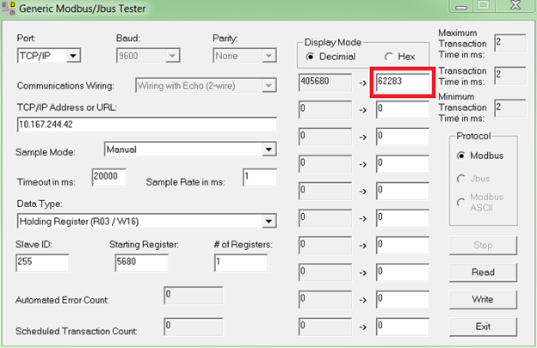Open the Communications Wiring dropdown
Image resolution: width=537 pixels, height=348 pixels.
(x=269, y=85)
